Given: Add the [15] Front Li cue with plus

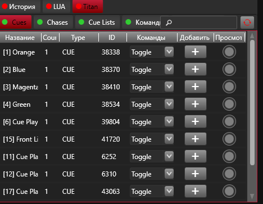Looking at the screenshot, I should tap(196, 139).
